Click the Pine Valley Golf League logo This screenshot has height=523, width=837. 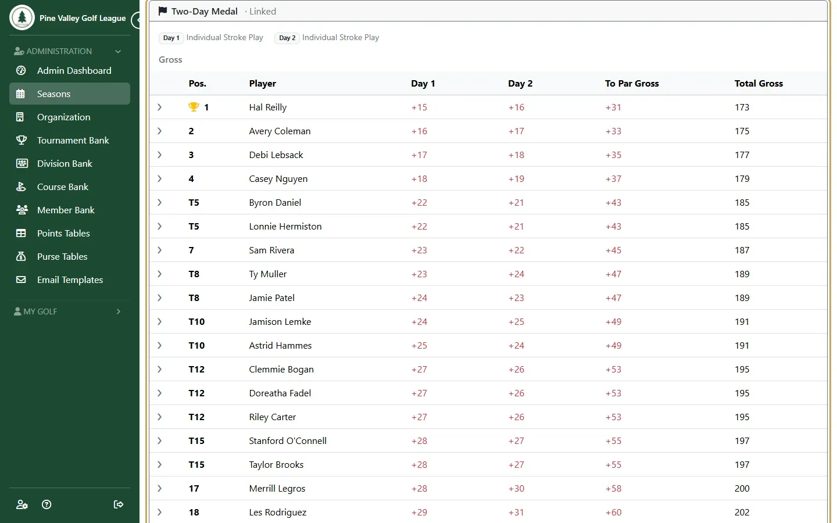[x=22, y=17]
